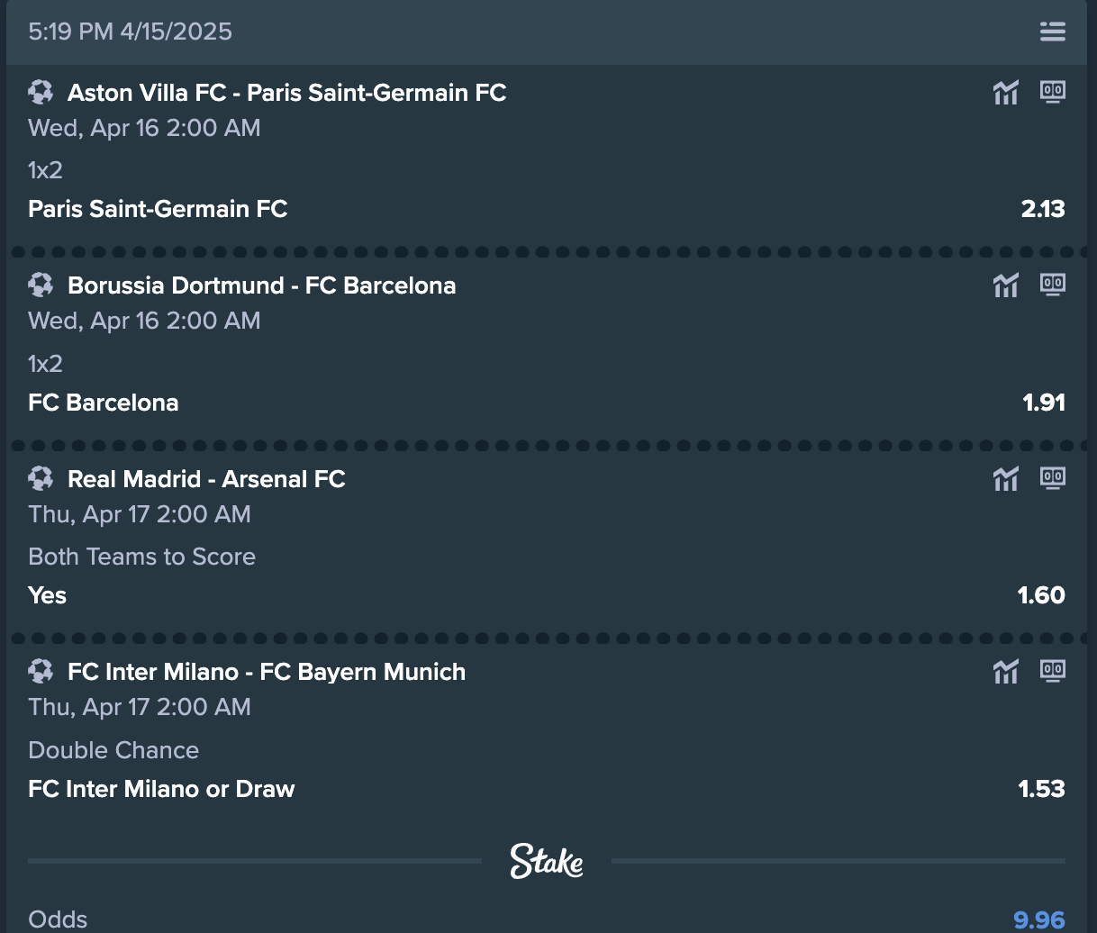Open scoreboard icon for Borussia Dortmund match
This screenshot has width=1097, height=933.
(x=1053, y=285)
